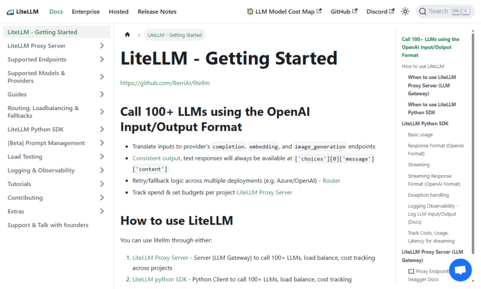
Task: Click the search magnifier icon
Action: [x=422, y=11]
